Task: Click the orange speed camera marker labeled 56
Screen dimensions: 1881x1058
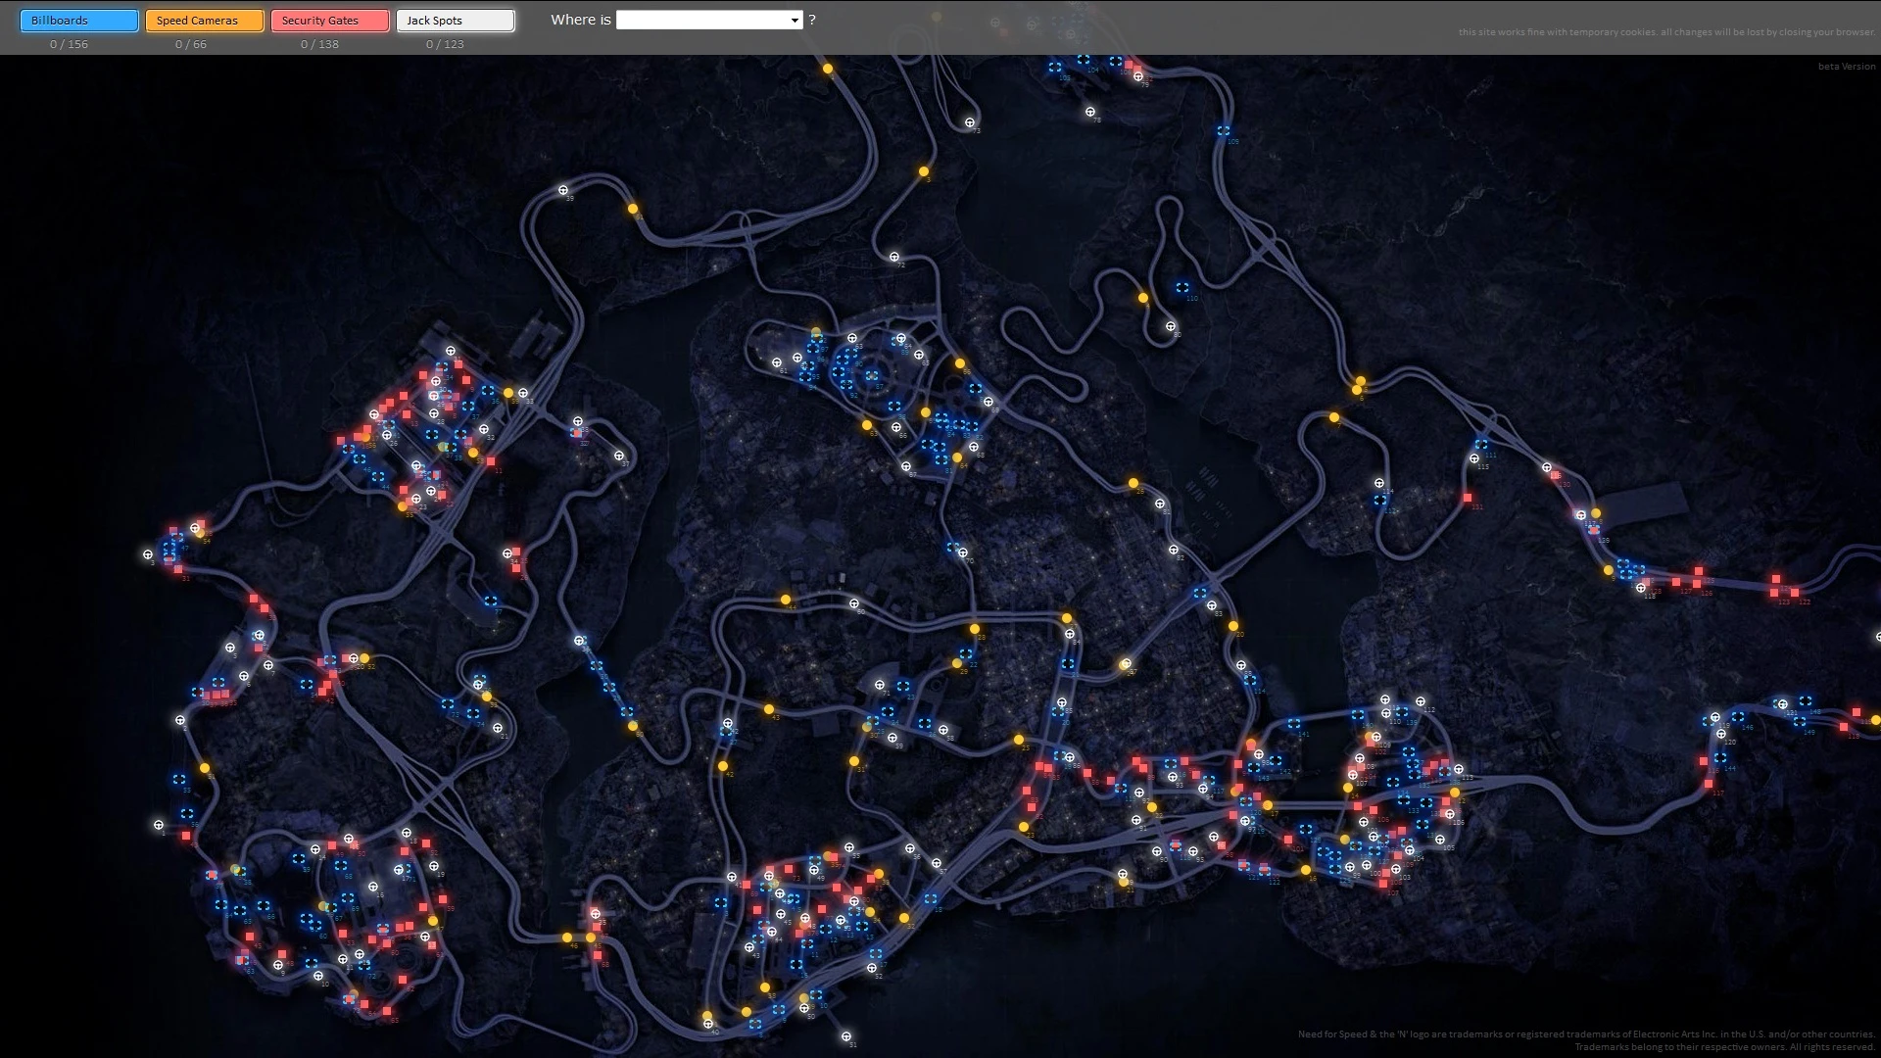Action: (x=366, y=438)
